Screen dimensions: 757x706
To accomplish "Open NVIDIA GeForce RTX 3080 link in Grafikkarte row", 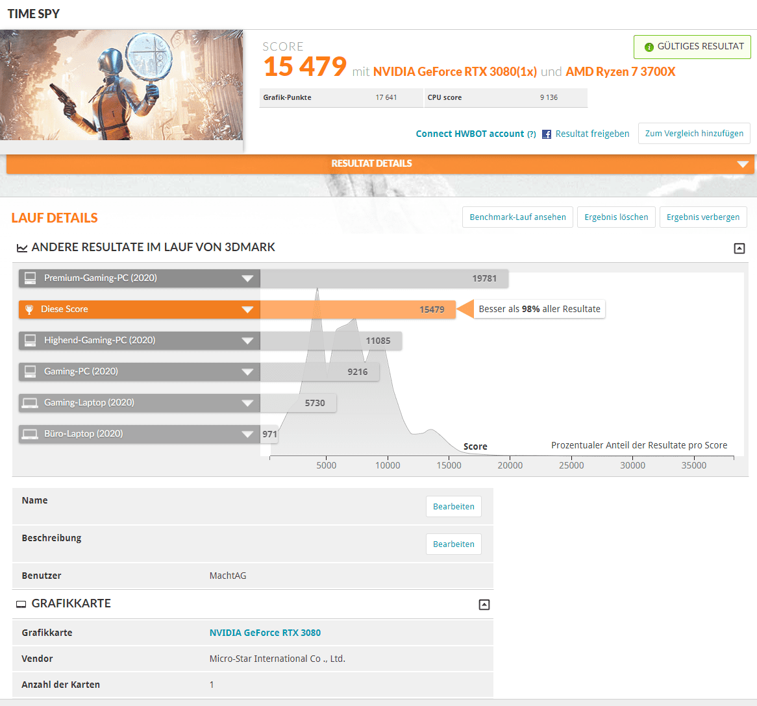I will coord(265,633).
